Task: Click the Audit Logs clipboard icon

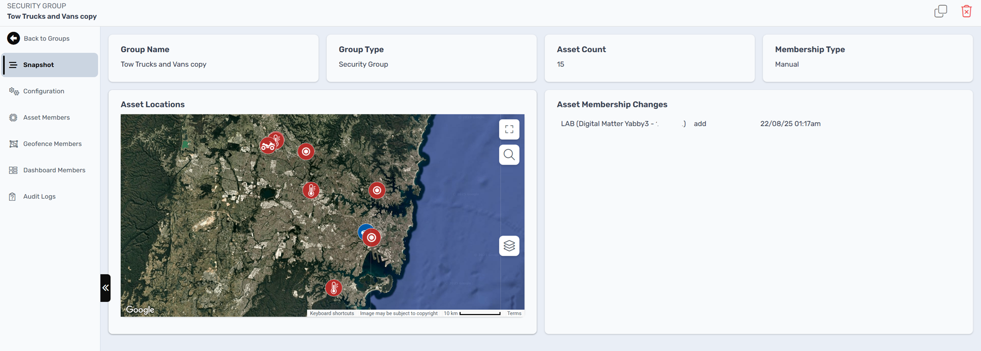Action: click(13, 197)
